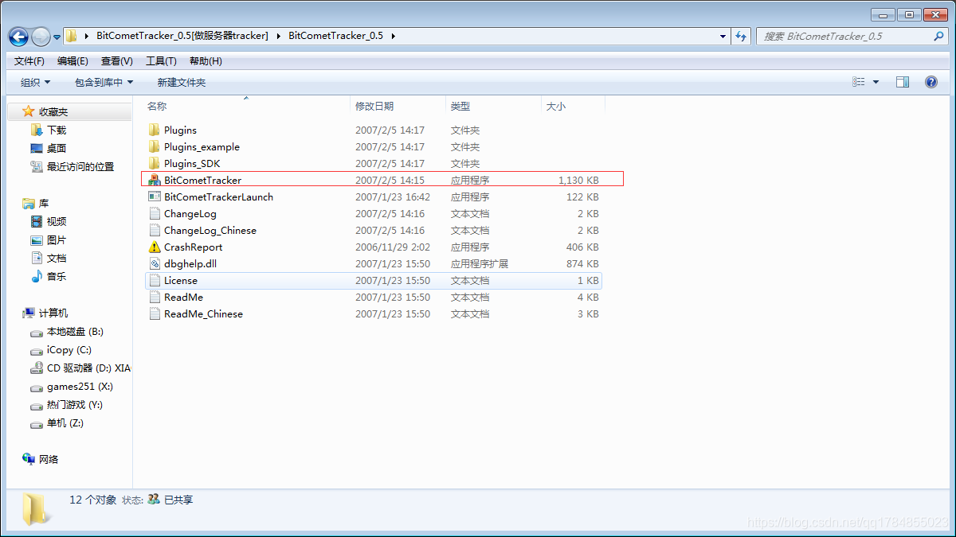The width and height of the screenshot is (956, 537).
Task: Select 收藏夹 header in sidebar
Action: pos(53,111)
